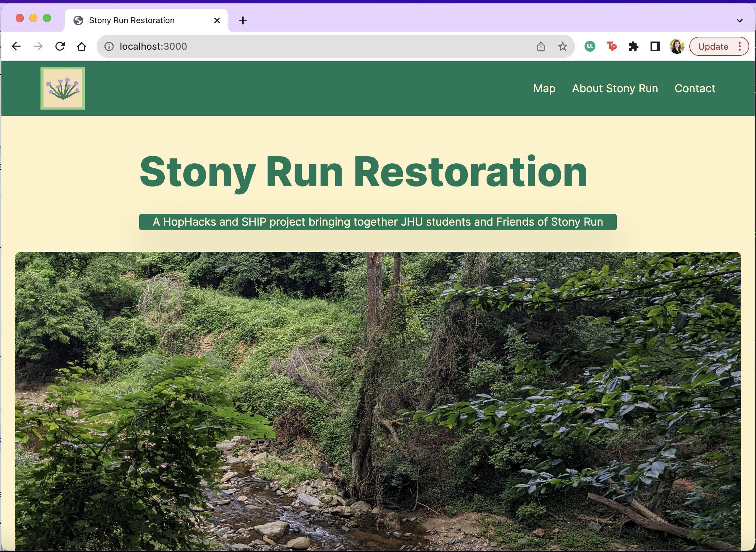Open the Extensions puzzle piece icon
The image size is (756, 552).
point(634,46)
